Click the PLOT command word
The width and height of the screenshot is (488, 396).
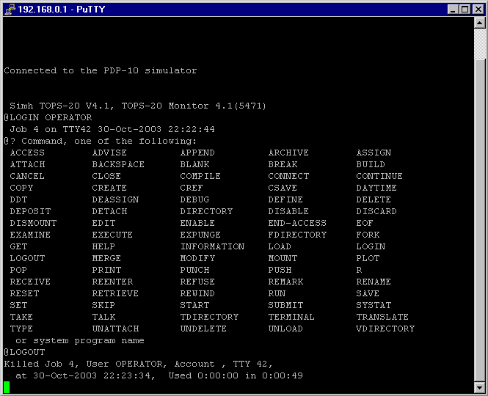tap(368, 258)
